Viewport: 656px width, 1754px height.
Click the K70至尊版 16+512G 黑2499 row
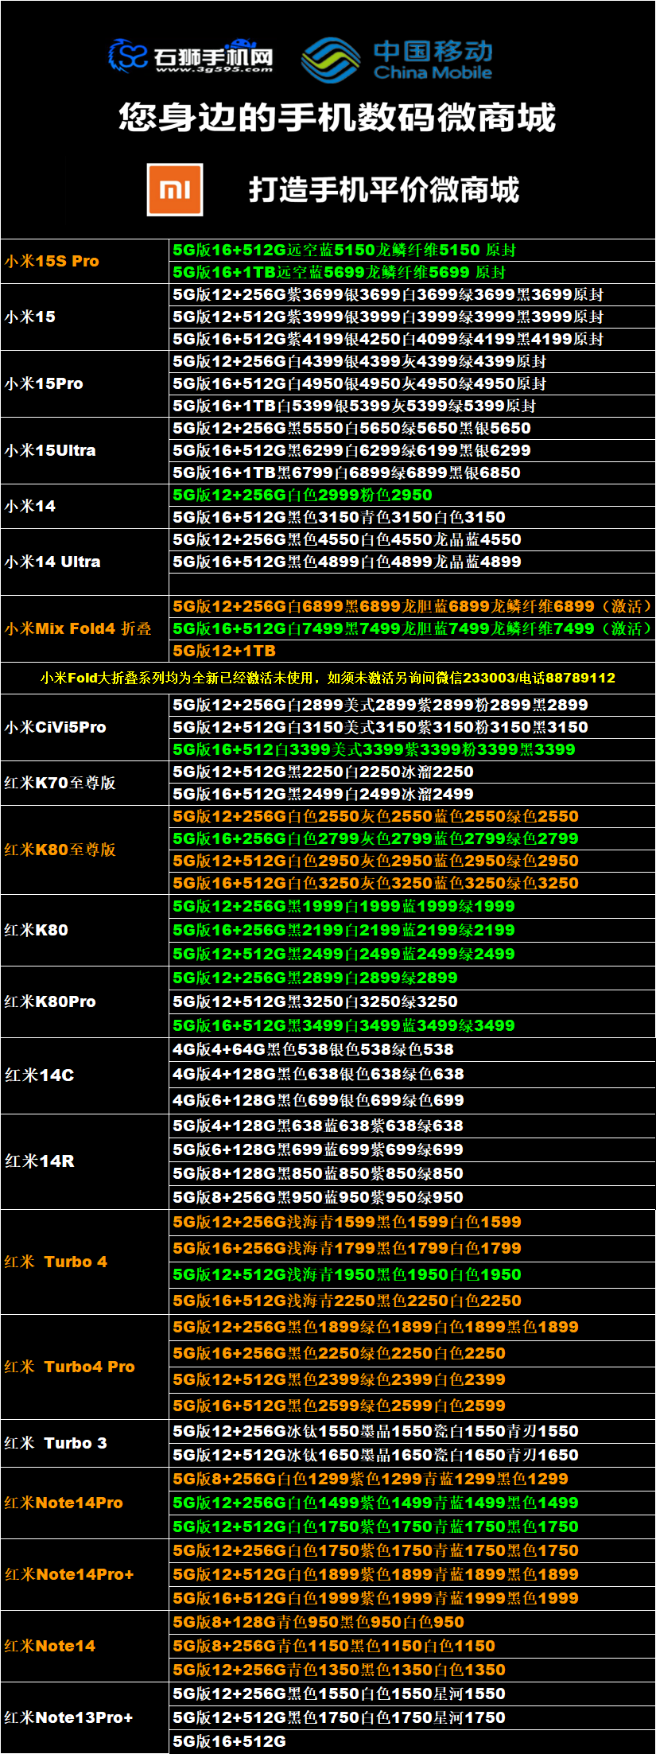click(x=413, y=794)
